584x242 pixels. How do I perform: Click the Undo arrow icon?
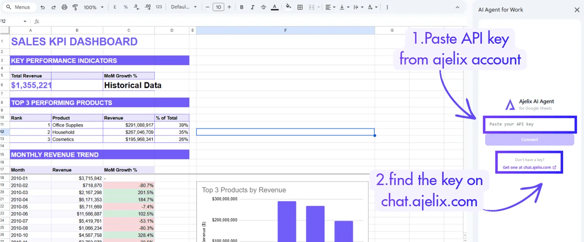point(43,7)
